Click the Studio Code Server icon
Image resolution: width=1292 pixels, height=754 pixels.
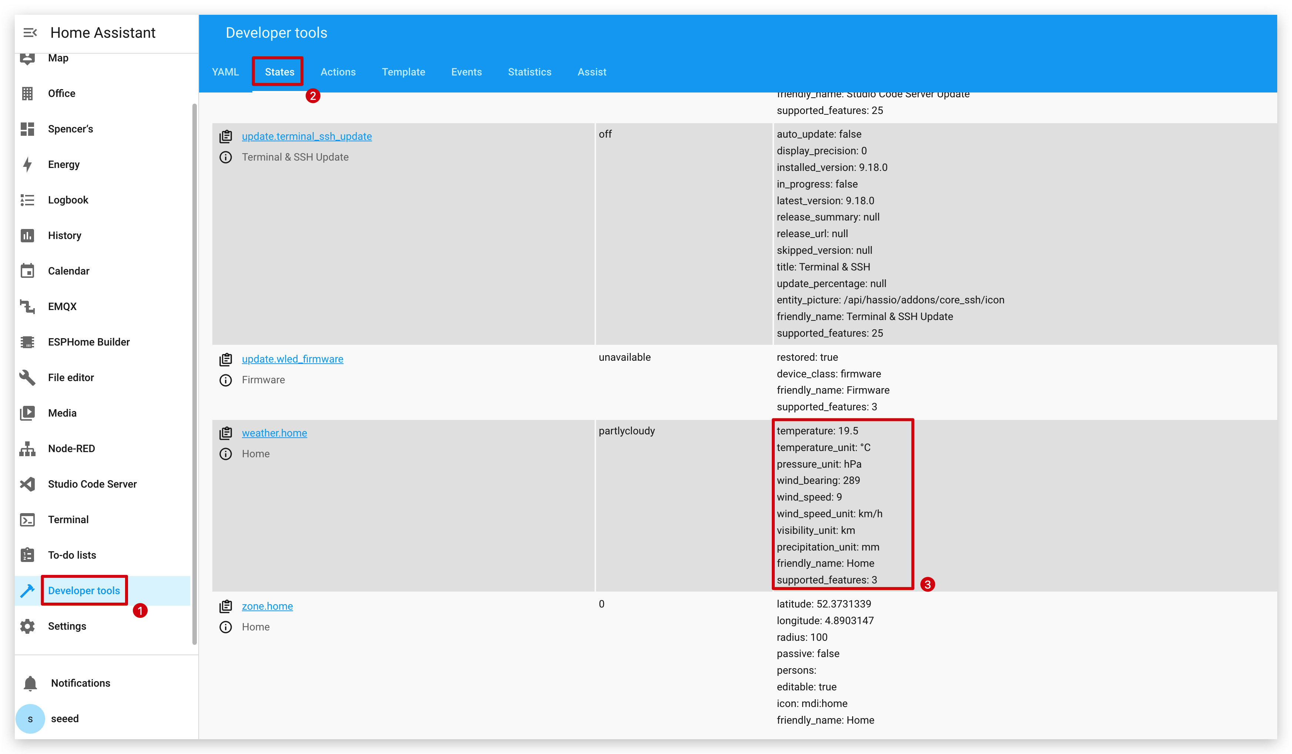pos(27,484)
